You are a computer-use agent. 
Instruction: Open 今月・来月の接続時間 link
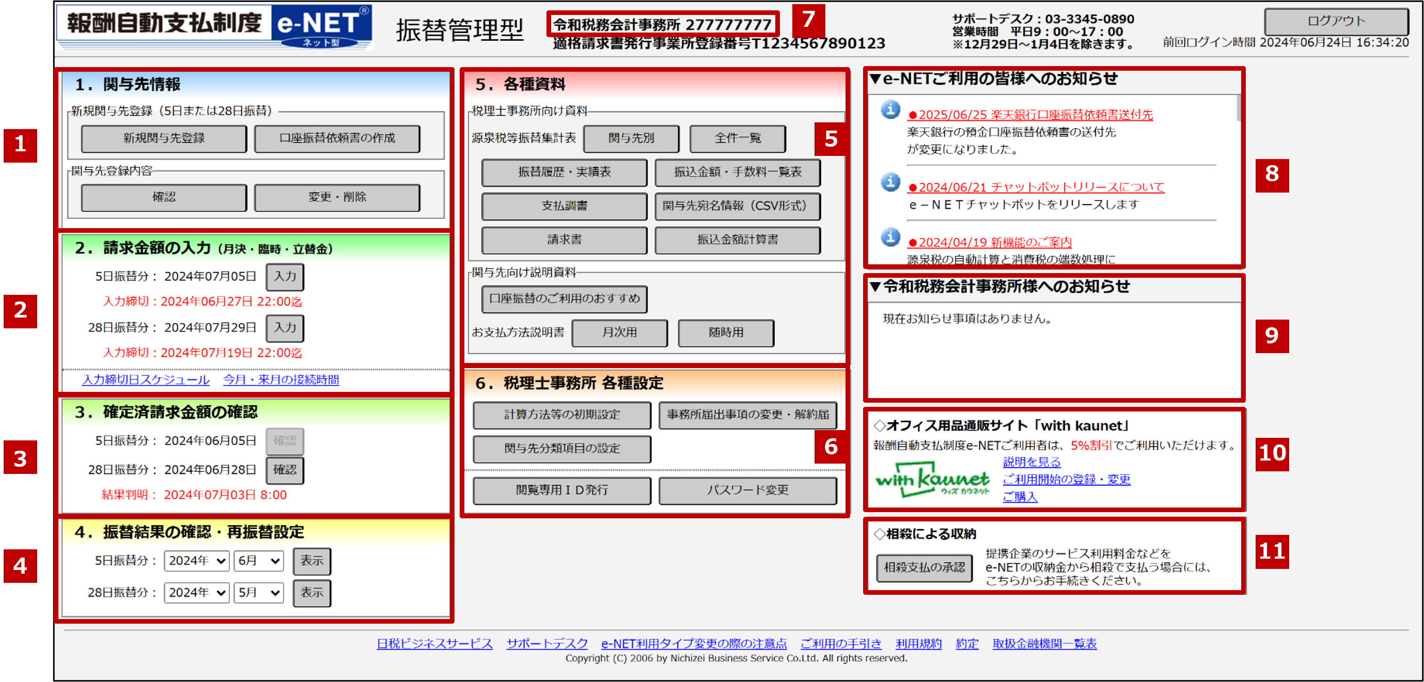[281, 379]
